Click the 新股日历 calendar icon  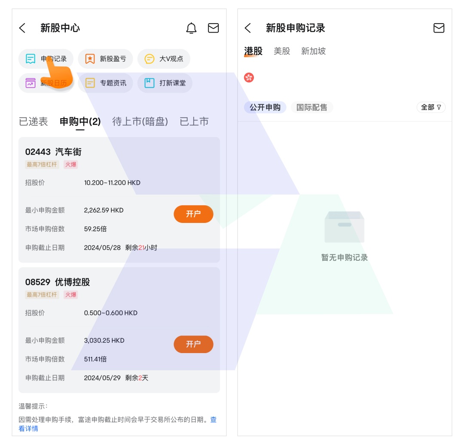[31, 83]
